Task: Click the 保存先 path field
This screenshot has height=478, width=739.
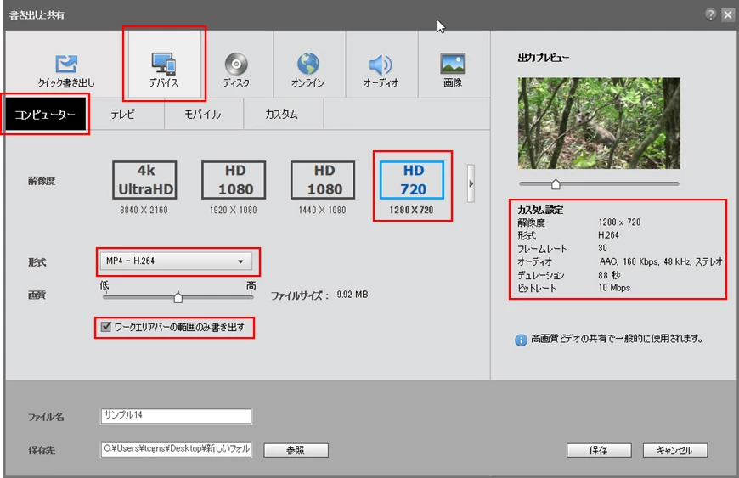Action: [x=177, y=450]
